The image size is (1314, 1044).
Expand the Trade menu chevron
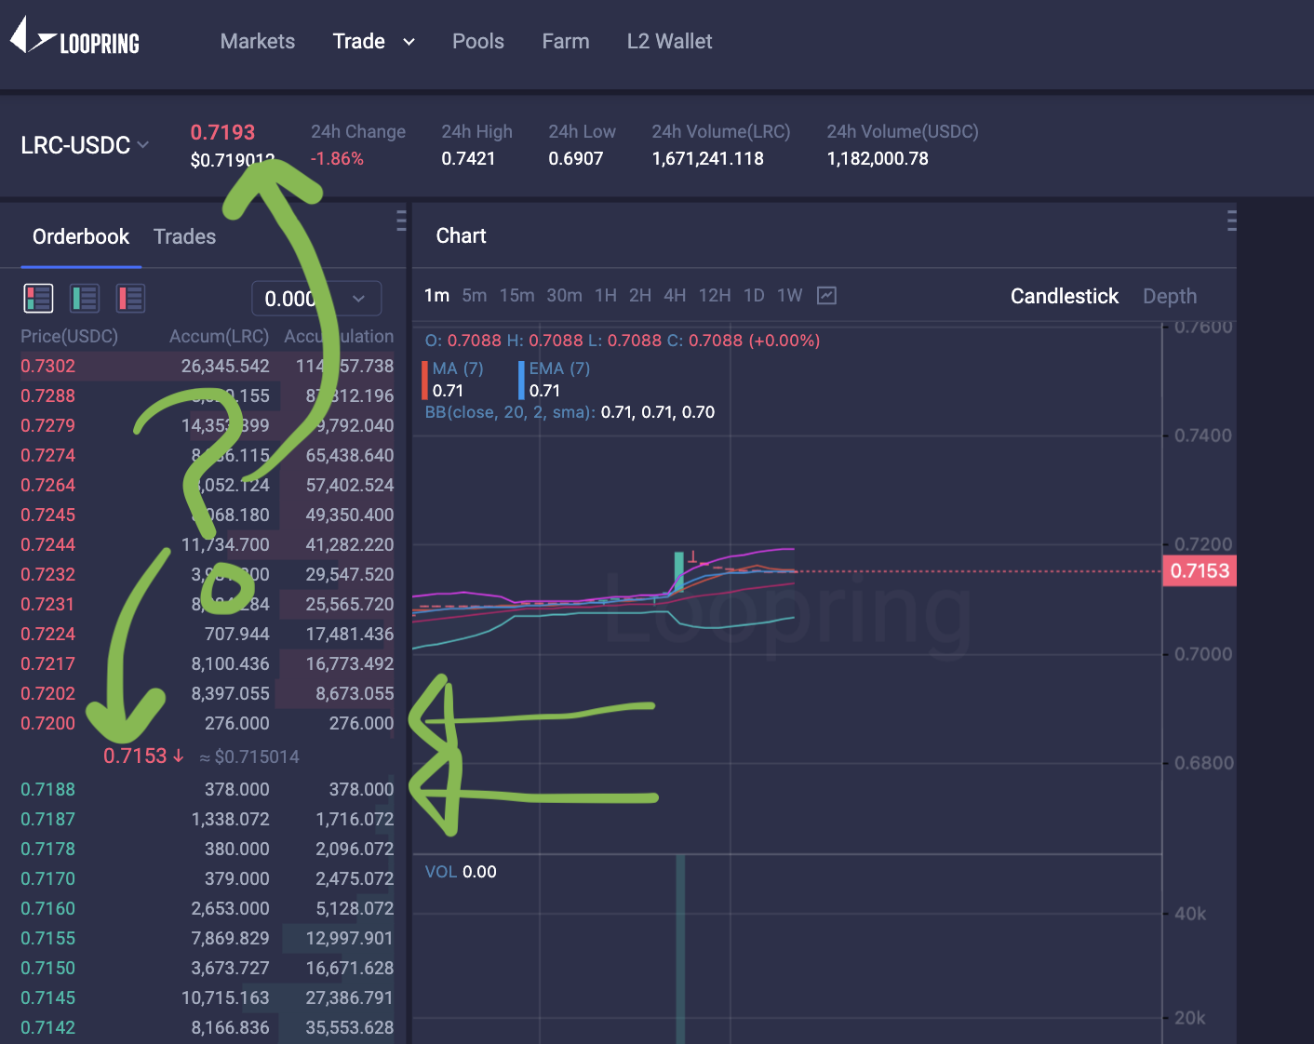[409, 42]
